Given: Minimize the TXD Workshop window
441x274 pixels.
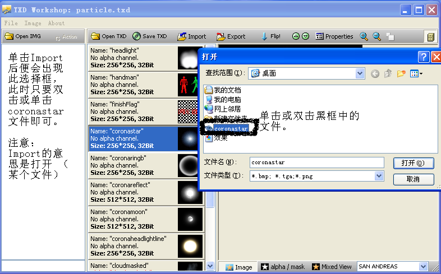Looking at the screenshot, I should pyautogui.click(x=405, y=10).
